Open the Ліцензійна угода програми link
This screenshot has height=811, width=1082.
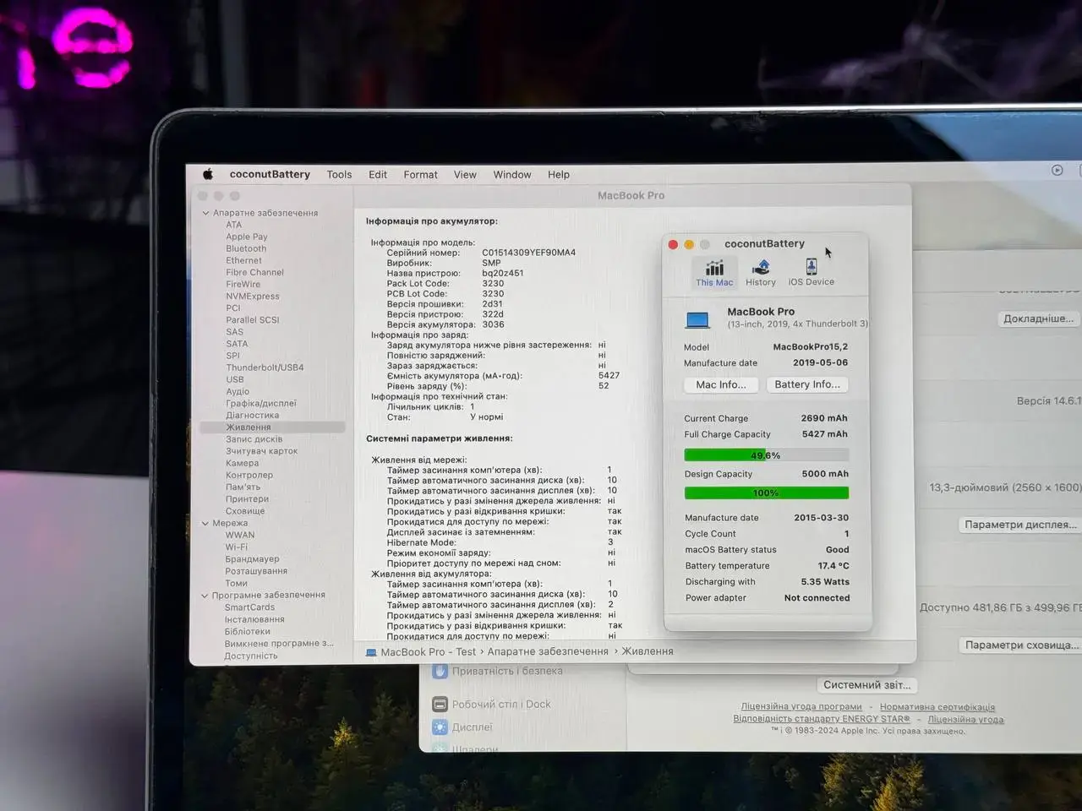(x=801, y=706)
